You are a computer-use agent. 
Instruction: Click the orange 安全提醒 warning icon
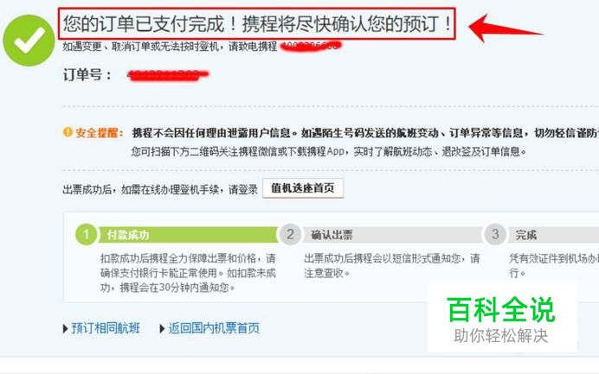pyautogui.click(x=68, y=132)
